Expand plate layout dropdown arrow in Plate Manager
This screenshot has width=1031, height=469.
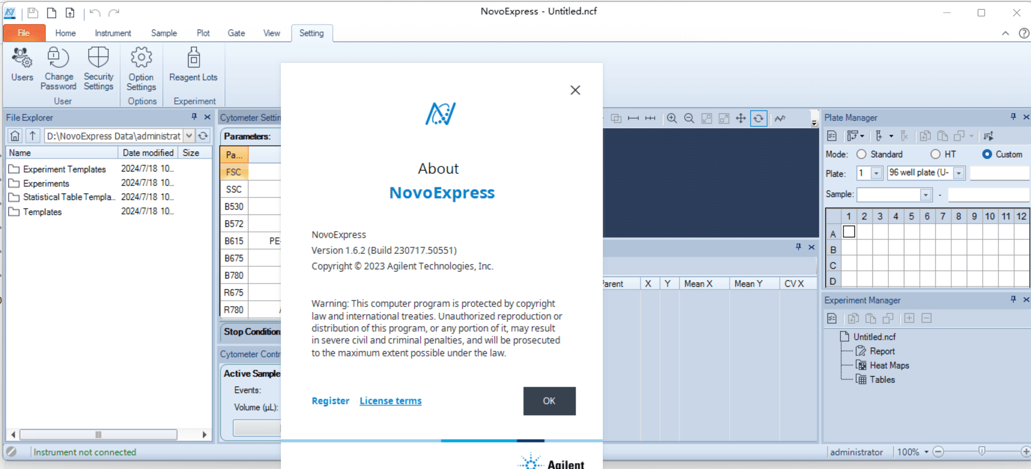click(862, 136)
